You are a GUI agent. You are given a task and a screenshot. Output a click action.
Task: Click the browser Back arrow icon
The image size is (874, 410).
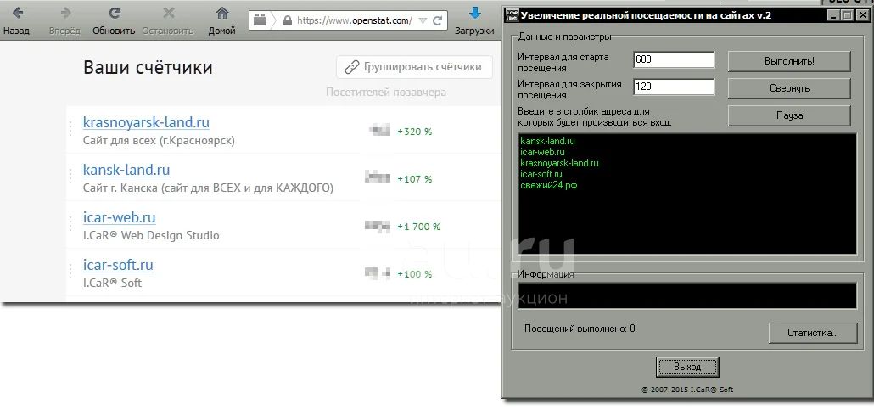(17, 12)
